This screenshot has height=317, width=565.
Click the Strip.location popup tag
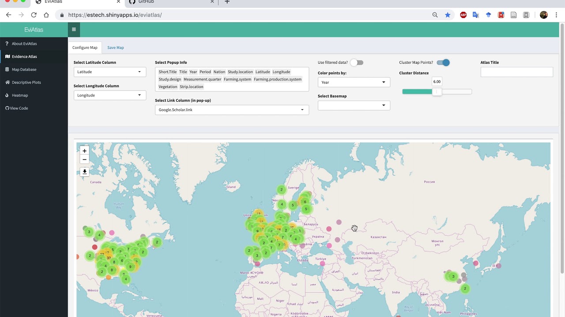(192, 87)
